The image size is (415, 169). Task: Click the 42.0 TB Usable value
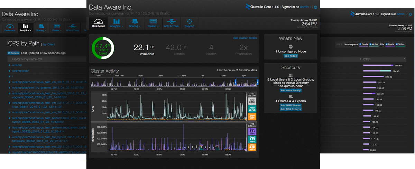pos(176,49)
